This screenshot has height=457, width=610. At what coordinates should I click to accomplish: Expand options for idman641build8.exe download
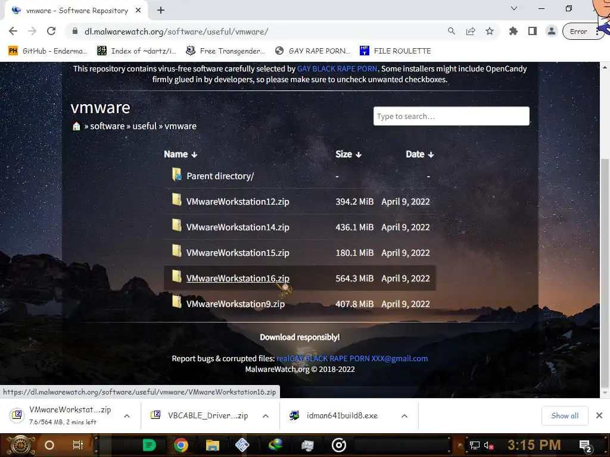[404, 416]
